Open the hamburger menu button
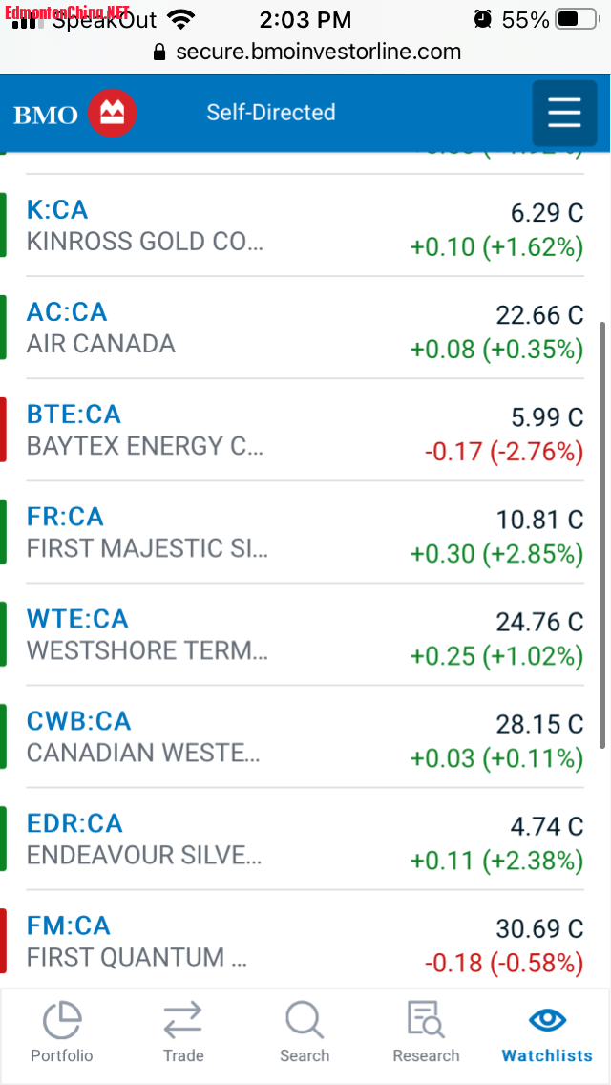 564,114
